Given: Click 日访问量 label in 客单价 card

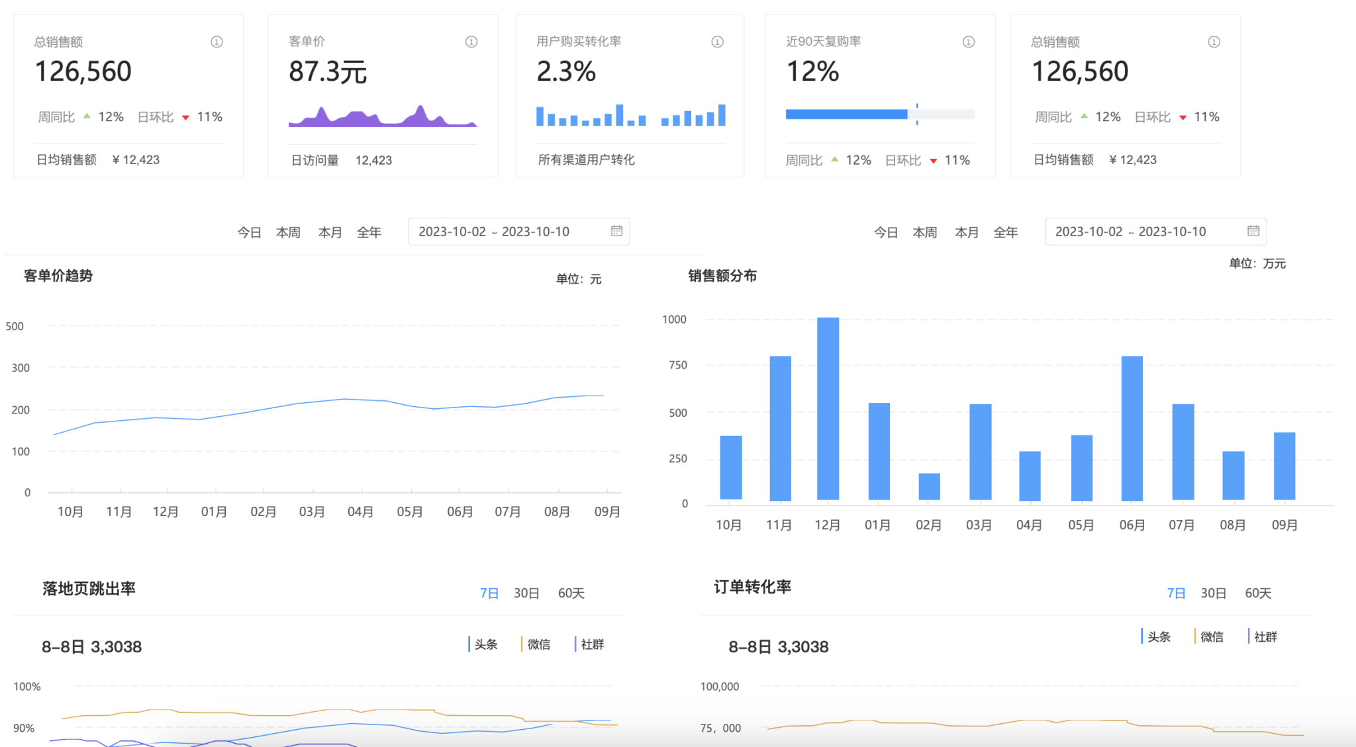Looking at the screenshot, I should (315, 160).
